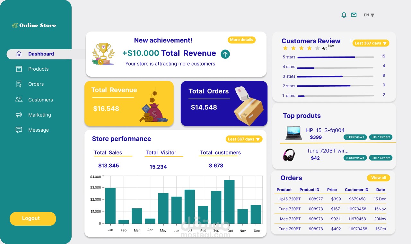Click the HP 15 laptop thumbnail
Image resolution: width=411 pixels, height=244 pixels.
[293, 133]
